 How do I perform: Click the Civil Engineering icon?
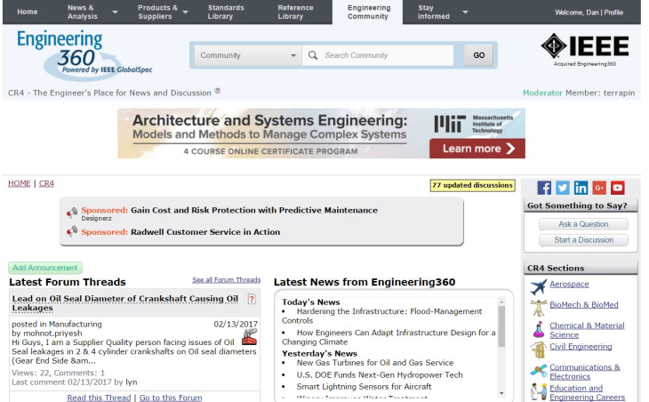539,350
